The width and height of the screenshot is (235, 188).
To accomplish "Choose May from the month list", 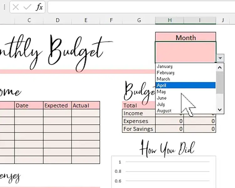I will (185, 91).
